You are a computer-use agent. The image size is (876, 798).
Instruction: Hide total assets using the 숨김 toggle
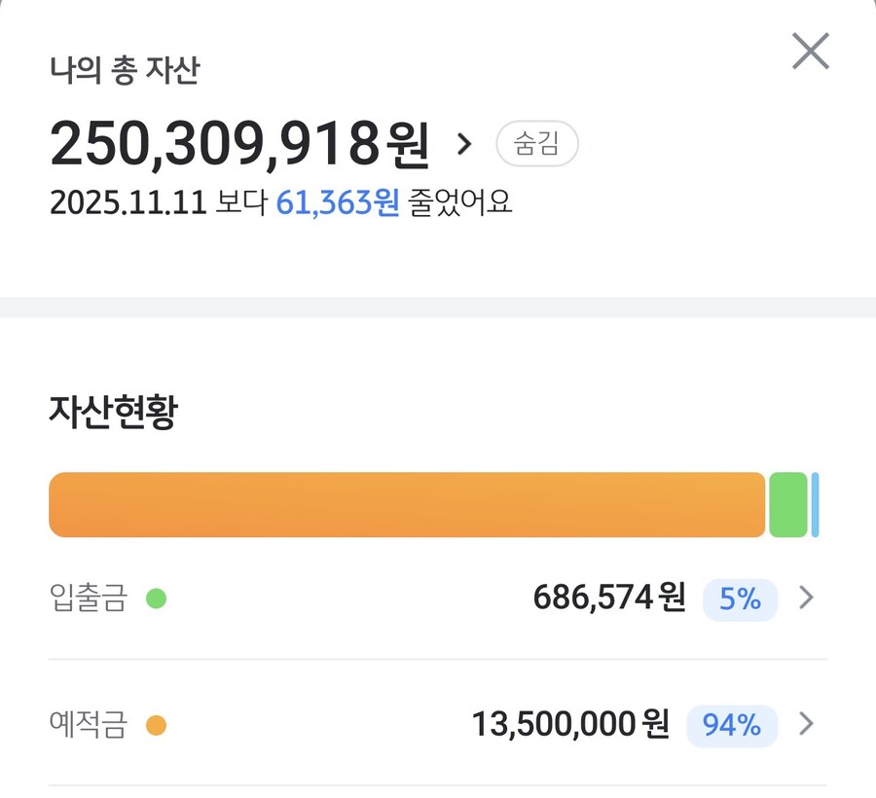pos(537,143)
